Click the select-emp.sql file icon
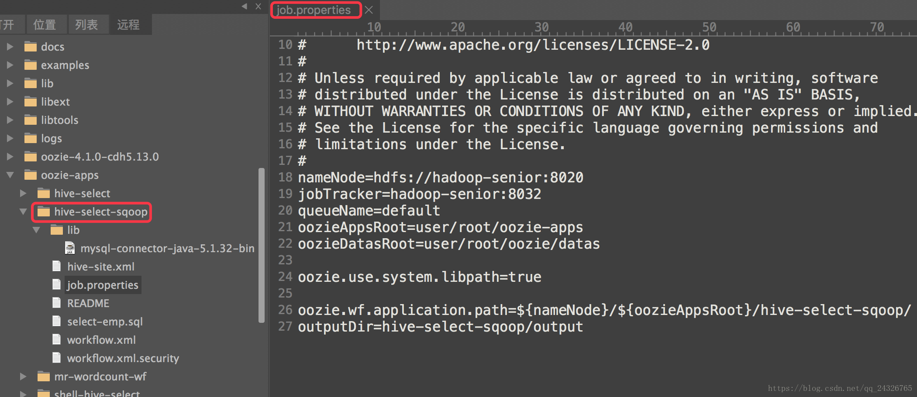This screenshot has height=397, width=917. point(56,321)
